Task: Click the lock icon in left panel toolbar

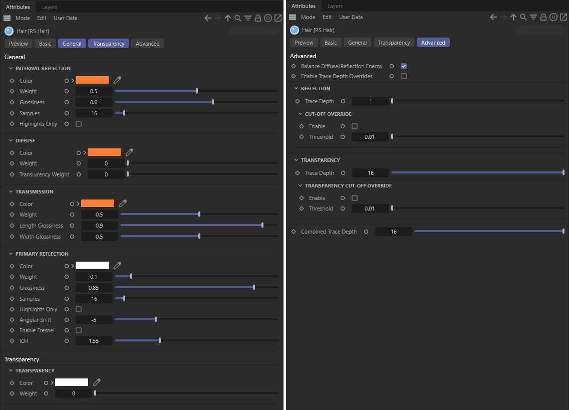Action: 258,18
